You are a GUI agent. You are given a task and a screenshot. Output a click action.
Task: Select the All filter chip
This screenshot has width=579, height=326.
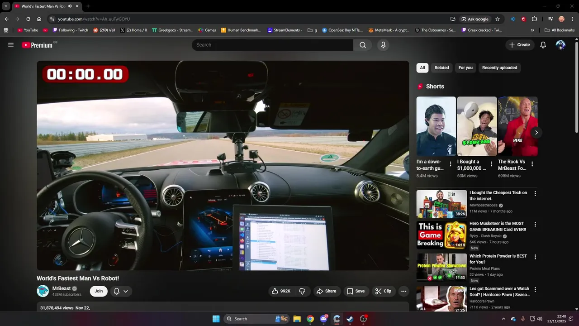coord(422,68)
